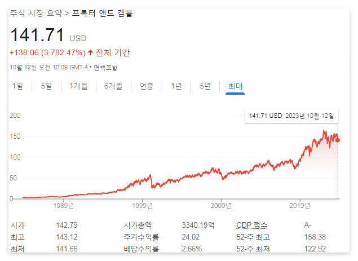358x261 pixels.
Task: Click the 200 y-axis label
Action: pyautogui.click(x=15, y=116)
